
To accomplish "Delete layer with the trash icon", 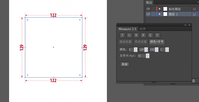I will tap(193, 81).
